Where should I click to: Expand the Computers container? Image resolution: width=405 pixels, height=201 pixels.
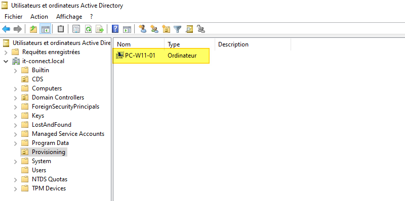click(x=16, y=89)
